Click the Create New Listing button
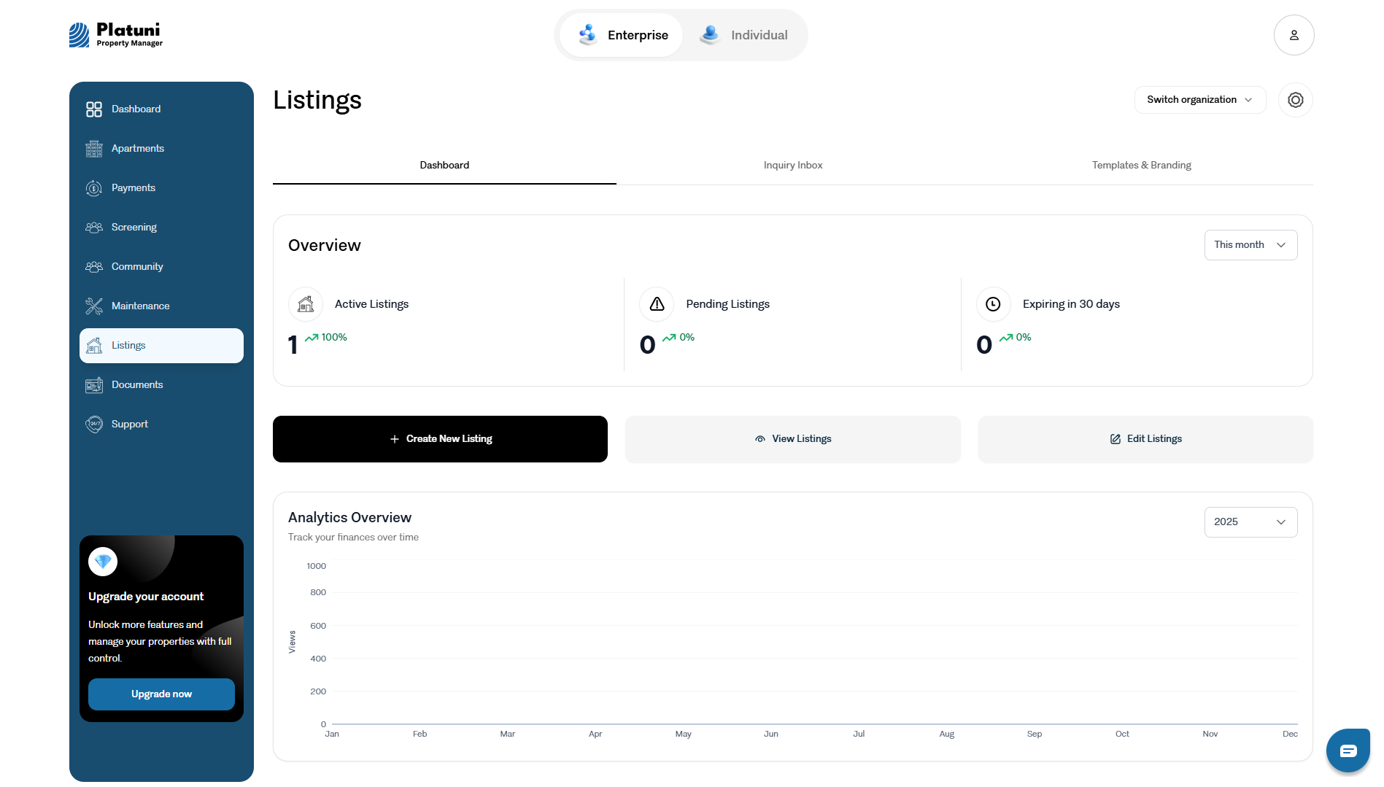 click(440, 439)
